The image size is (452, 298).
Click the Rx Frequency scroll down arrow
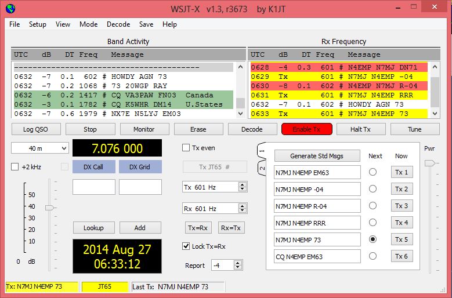[435, 114]
